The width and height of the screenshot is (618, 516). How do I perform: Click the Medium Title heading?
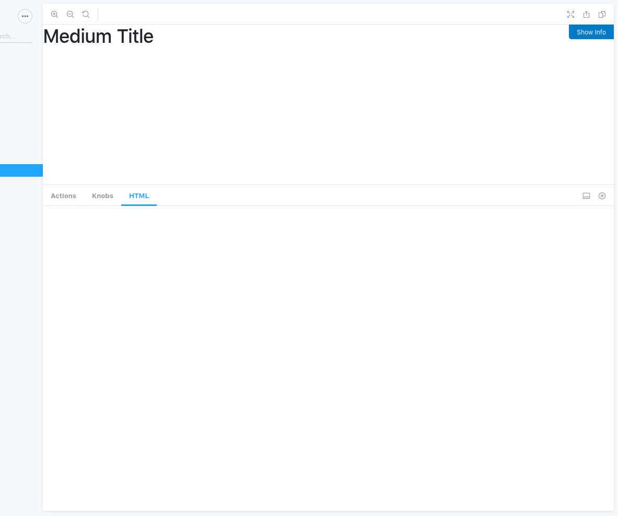click(98, 36)
